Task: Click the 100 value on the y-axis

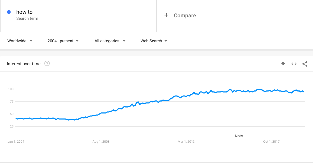Action: [11, 89]
